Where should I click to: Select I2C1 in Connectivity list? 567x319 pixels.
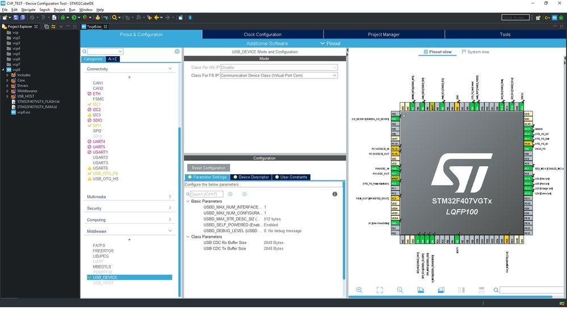coord(96,104)
